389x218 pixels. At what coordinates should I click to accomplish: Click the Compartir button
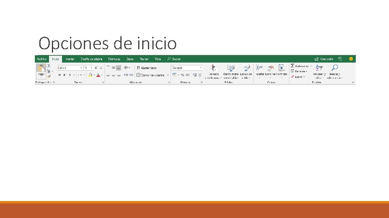click(324, 59)
